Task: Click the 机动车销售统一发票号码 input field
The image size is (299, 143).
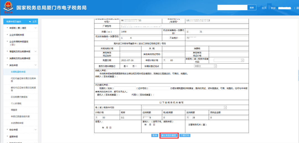Action: coord(141,38)
